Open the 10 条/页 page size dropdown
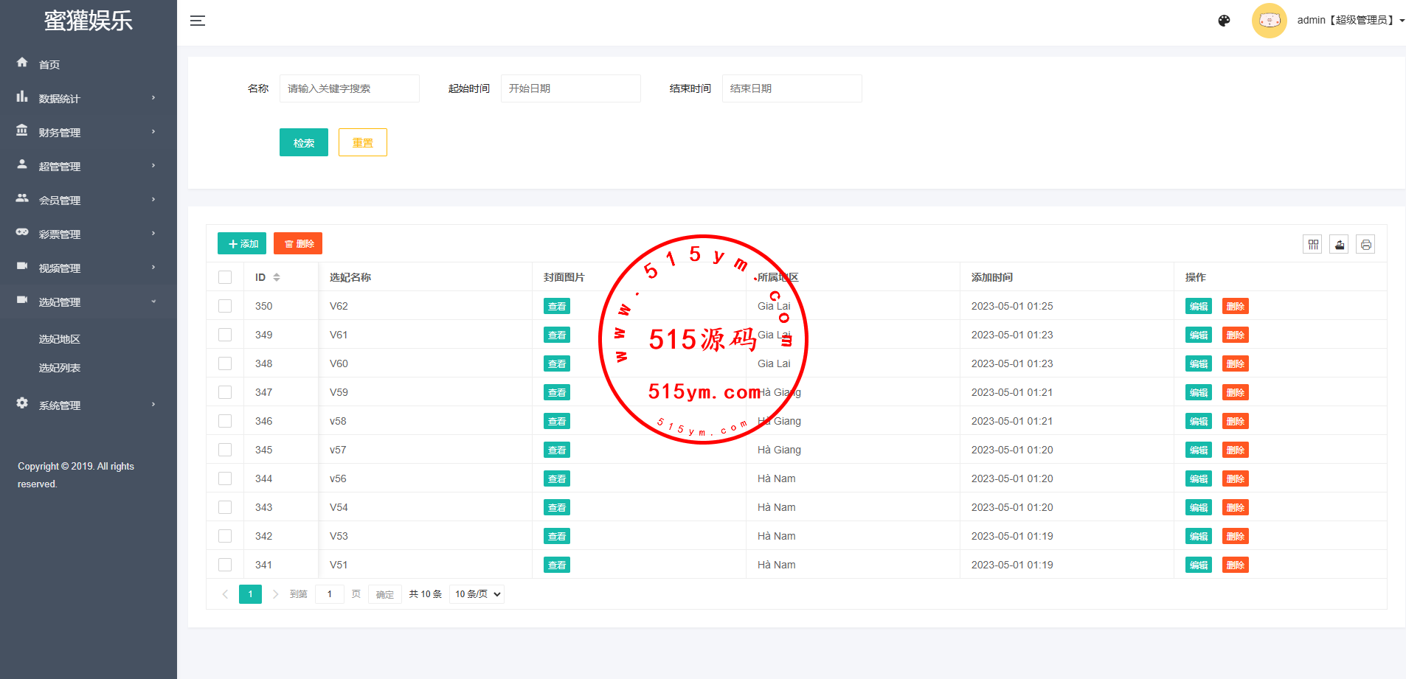This screenshot has width=1406, height=679. click(477, 594)
